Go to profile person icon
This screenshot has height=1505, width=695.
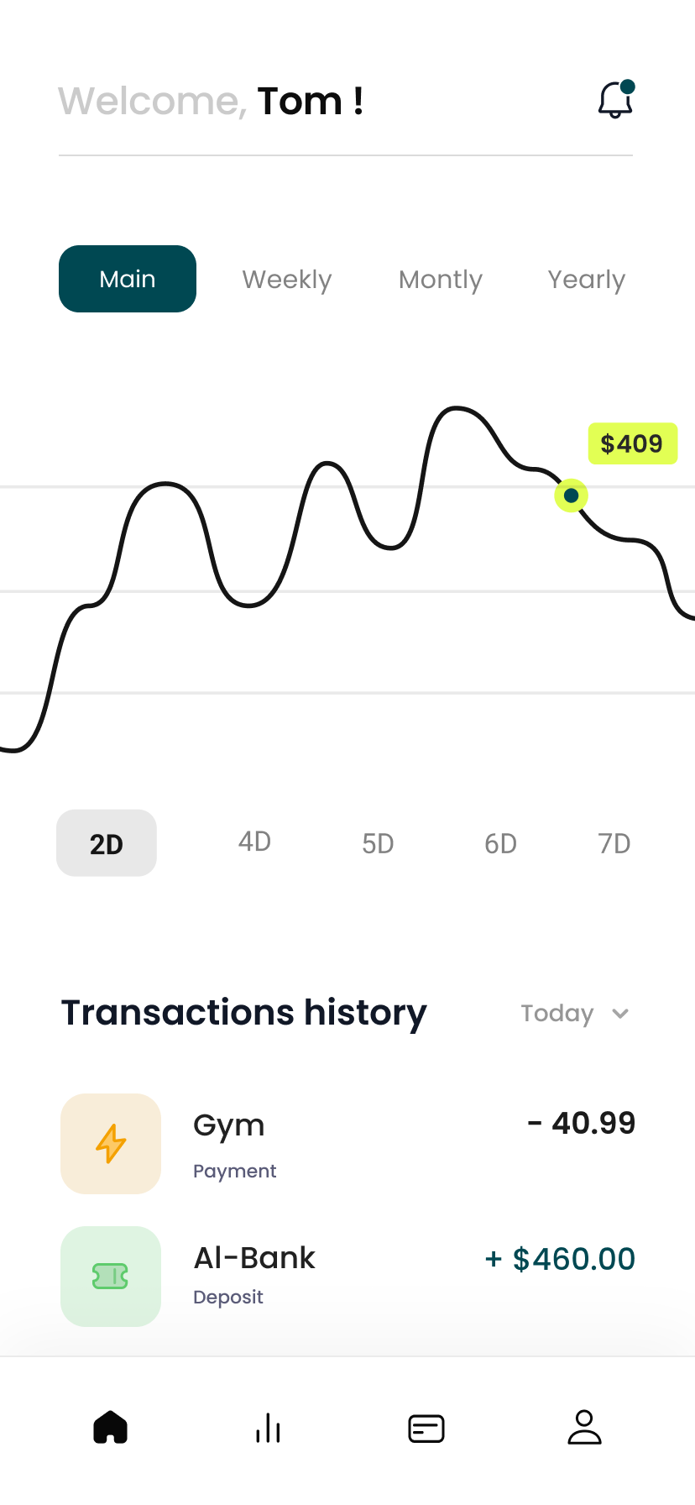(x=584, y=1427)
